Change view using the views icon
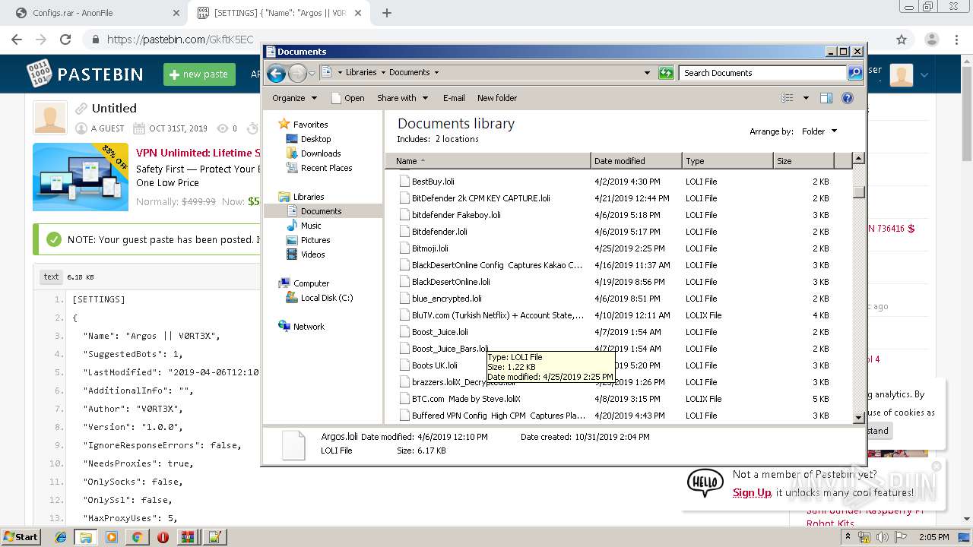The height and width of the screenshot is (547, 973). pyautogui.click(x=788, y=98)
